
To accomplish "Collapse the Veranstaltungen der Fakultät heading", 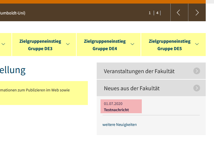I will 139,71.
